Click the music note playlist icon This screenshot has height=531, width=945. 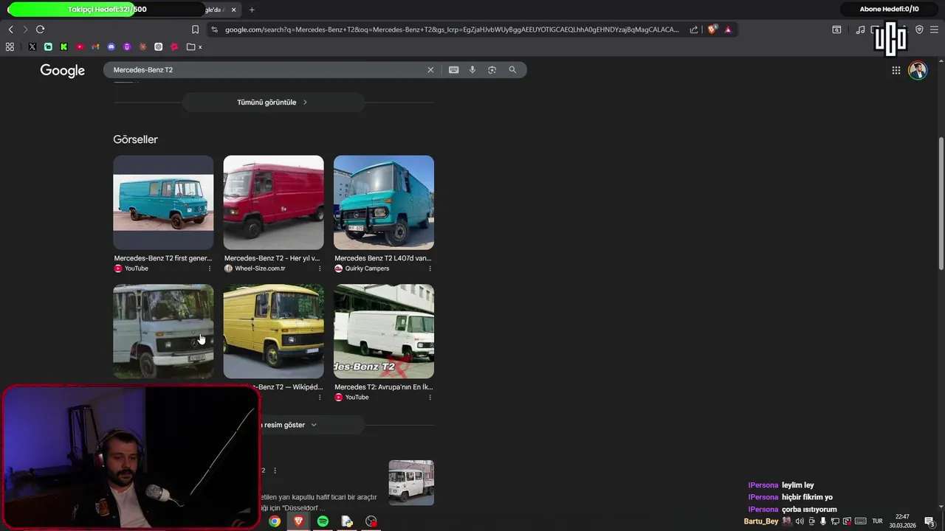(x=860, y=29)
